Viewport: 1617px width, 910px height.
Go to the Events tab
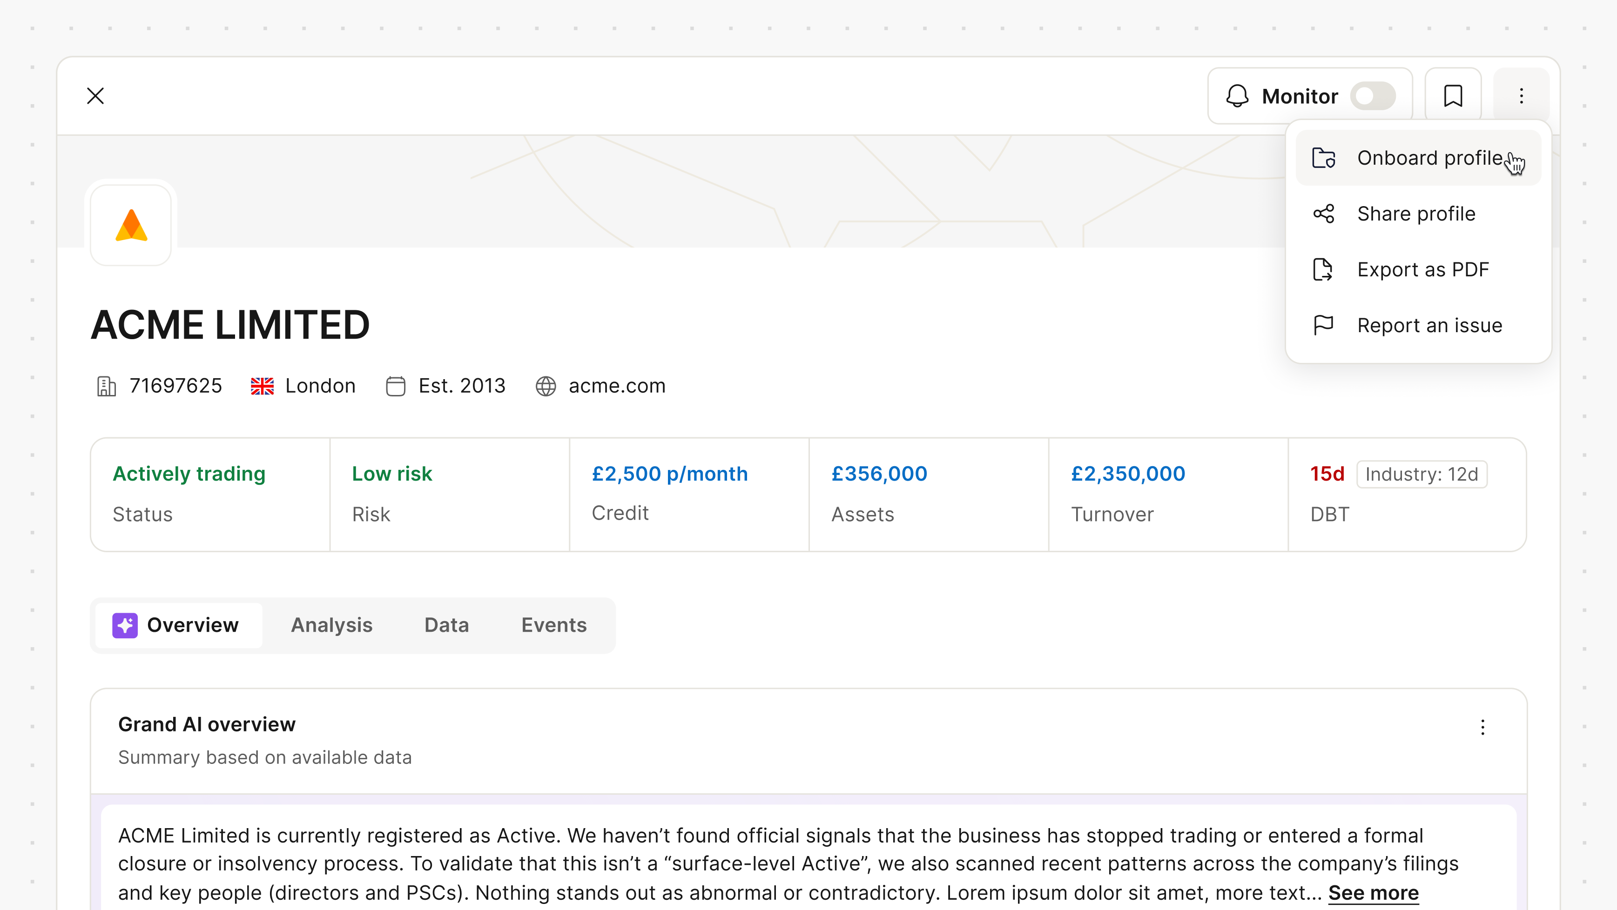pos(553,626)
